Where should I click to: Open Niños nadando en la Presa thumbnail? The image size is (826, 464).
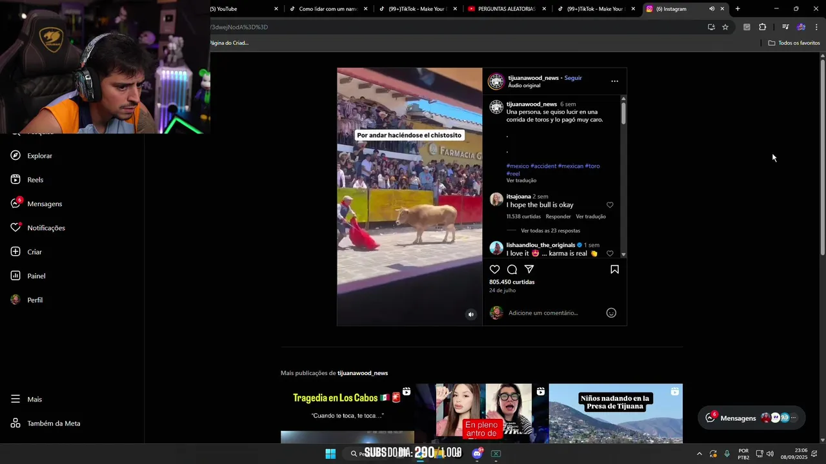pyautogui.click(x=616, y=414)
